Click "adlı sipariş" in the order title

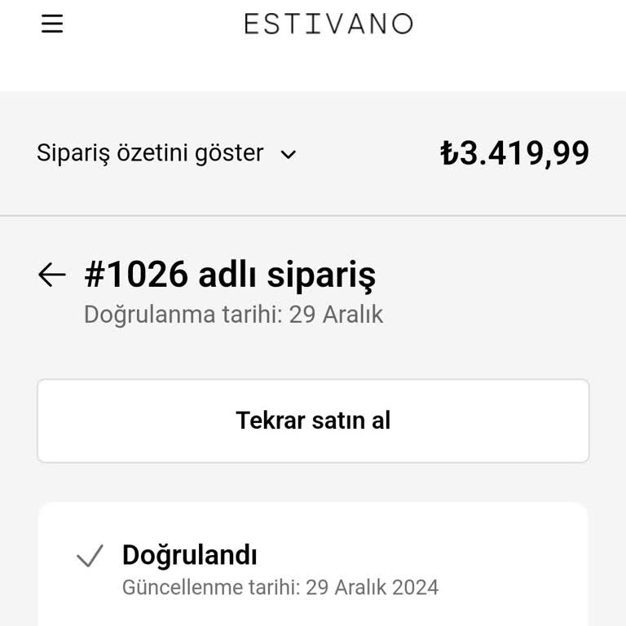(287, 276)
